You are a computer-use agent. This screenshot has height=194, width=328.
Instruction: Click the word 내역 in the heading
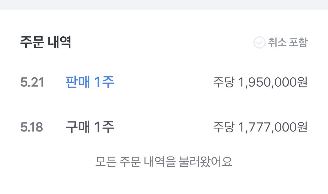[x=60, y=42]
